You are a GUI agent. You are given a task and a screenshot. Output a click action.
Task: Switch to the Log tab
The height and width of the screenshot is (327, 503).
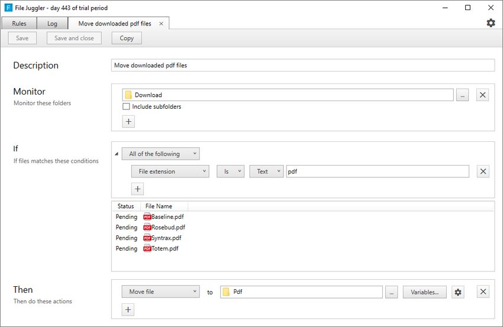click(52, 24)
